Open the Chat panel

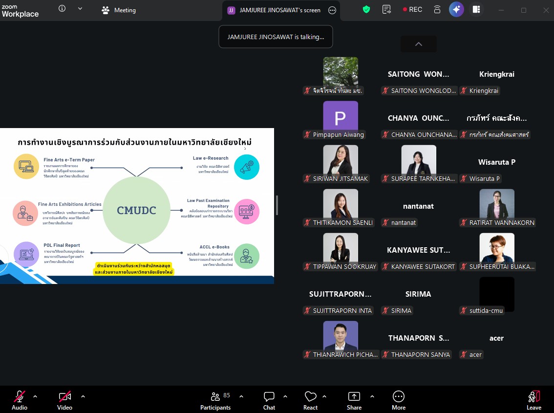click(x=269, y=400)
